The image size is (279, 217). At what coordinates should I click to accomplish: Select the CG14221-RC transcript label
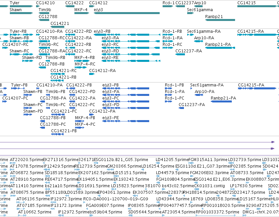tap(64, 70)
